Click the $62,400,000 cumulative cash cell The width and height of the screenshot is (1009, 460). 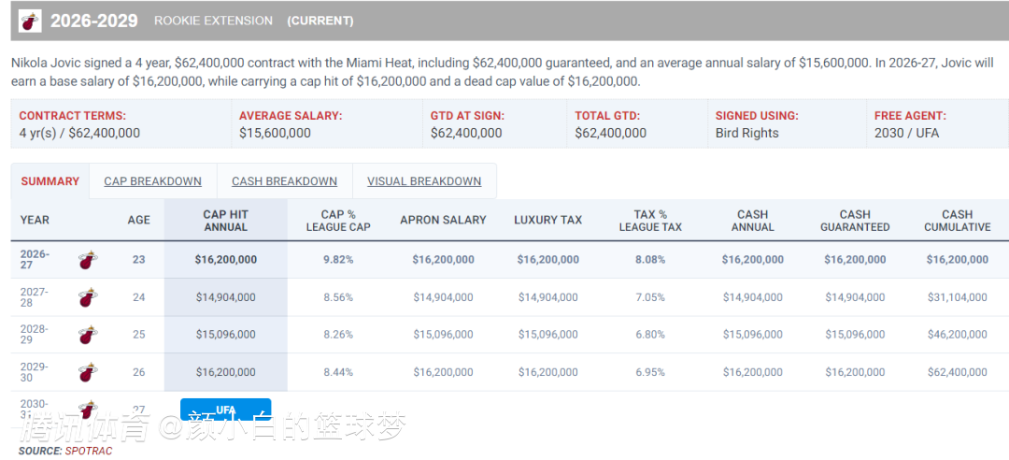tap(957, 372)
